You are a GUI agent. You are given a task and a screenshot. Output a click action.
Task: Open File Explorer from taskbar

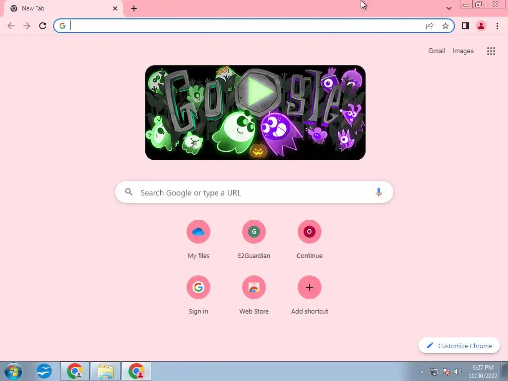[x=106, y=371]
